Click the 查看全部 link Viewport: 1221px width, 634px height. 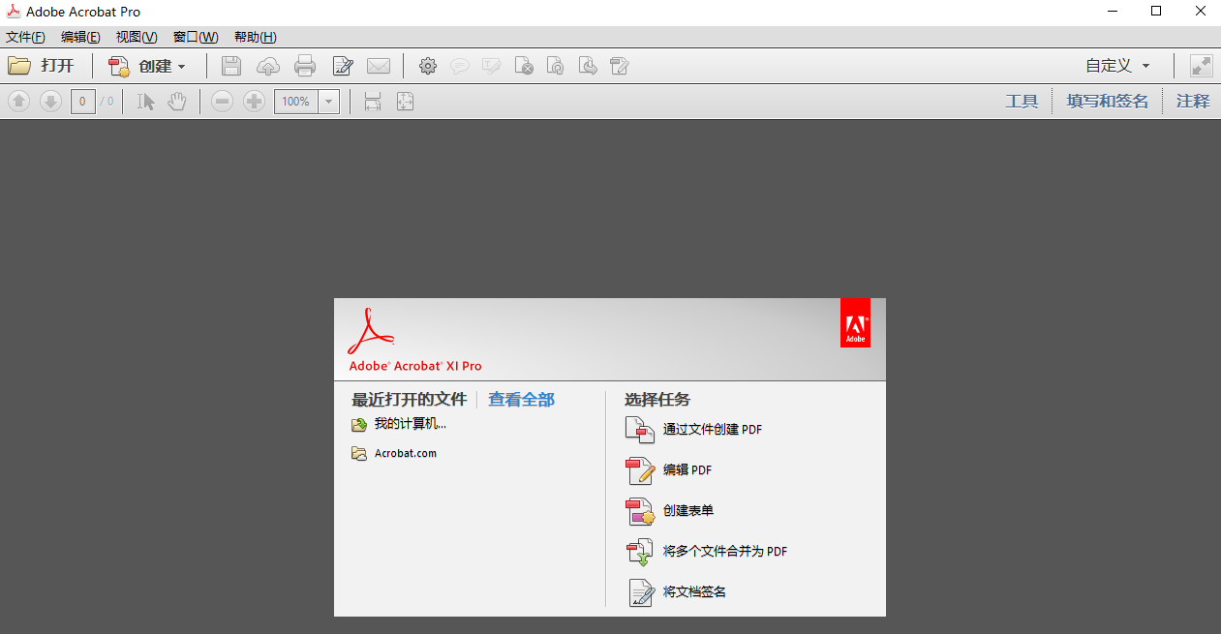click(520, 399)
